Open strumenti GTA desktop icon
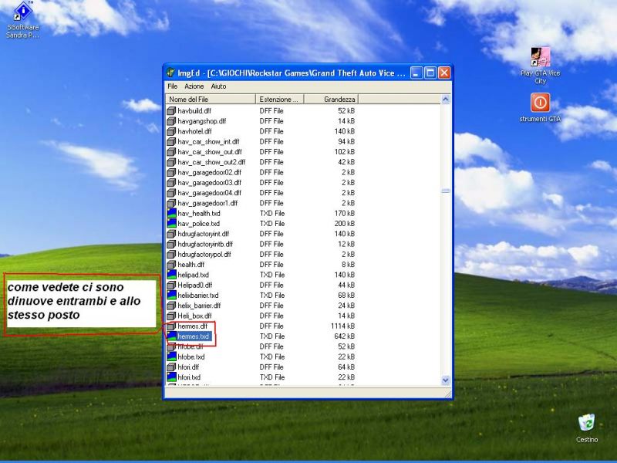The image size is (617, 463). [x=540, y=108]
